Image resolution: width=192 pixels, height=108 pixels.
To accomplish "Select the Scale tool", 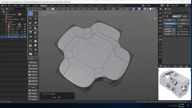I will [x=31, y=23].
